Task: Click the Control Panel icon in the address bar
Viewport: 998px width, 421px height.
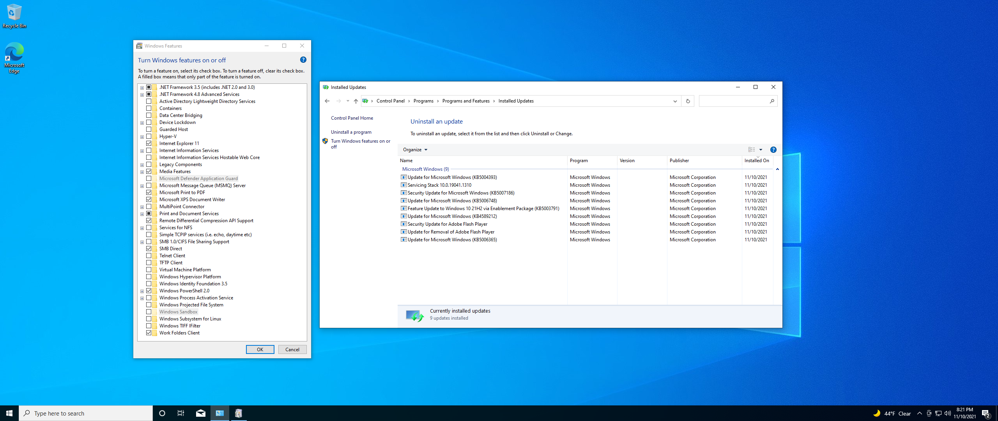Action: (365, 101)
